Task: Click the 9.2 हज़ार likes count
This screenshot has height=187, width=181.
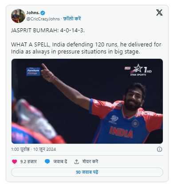Action: 28,162
